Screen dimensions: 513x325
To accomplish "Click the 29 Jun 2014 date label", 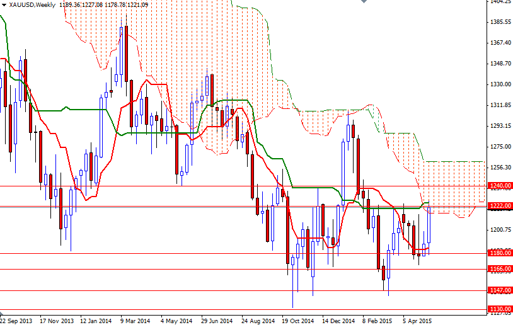I will [x=217, y=321].
